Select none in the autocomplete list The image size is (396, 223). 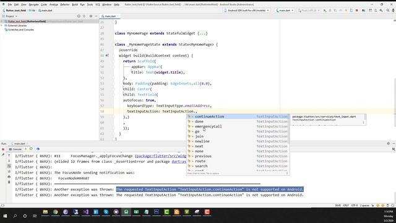click(238, 151)
